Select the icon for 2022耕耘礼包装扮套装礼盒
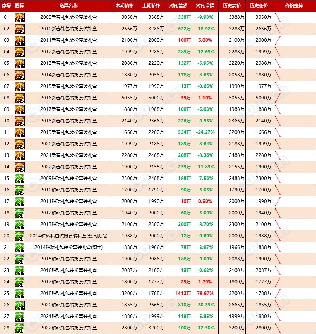 (20, 328)
